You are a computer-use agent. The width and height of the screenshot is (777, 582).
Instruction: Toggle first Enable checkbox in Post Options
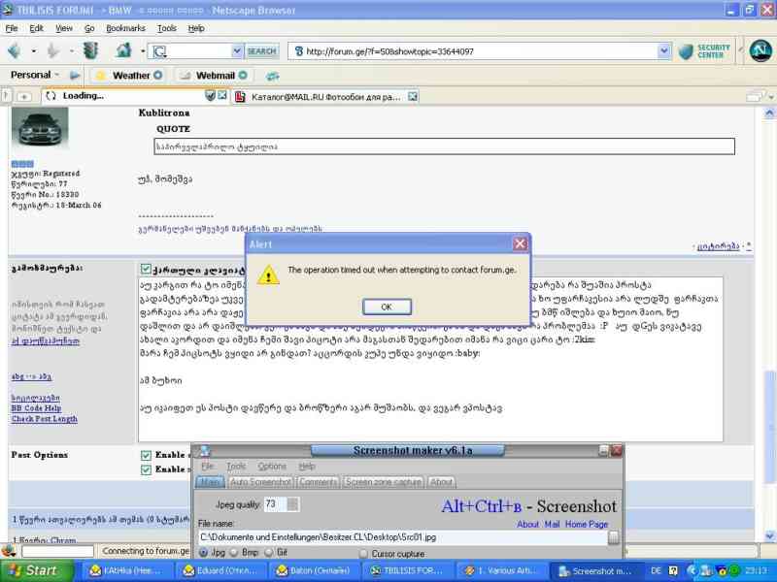tap(146, 455)
